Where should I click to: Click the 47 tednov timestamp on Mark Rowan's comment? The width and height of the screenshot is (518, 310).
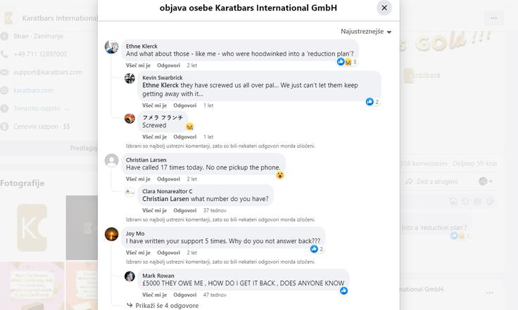[215, 295]
